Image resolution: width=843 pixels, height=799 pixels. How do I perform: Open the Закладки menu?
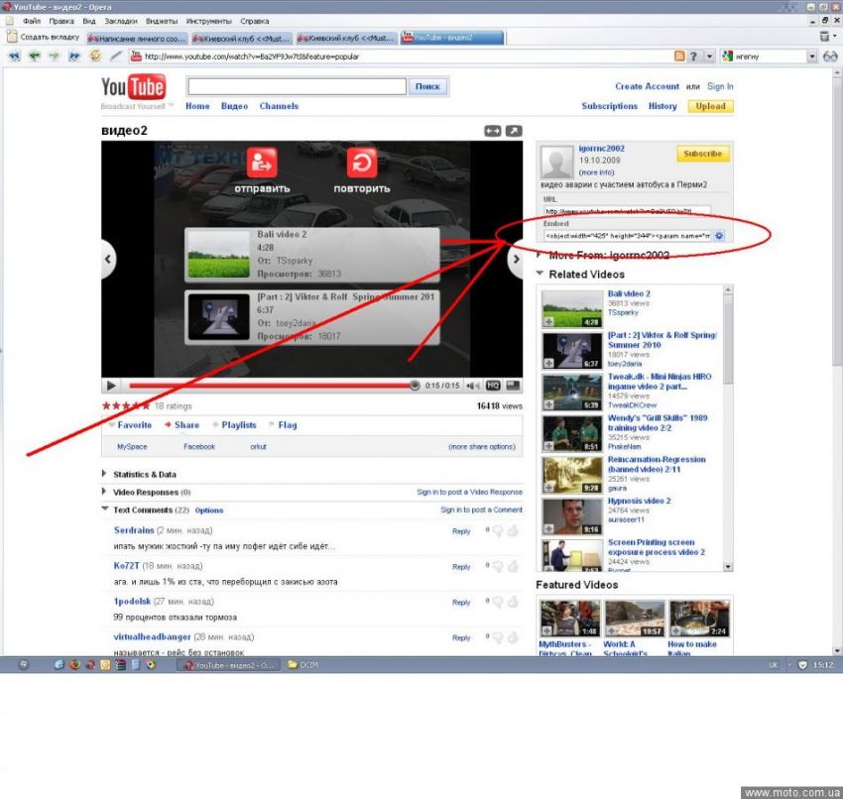[x=120, y=21]
